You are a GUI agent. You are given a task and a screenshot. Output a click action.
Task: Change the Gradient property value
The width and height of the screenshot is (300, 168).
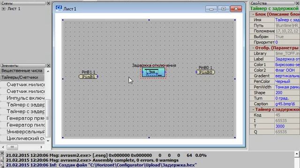287,76
